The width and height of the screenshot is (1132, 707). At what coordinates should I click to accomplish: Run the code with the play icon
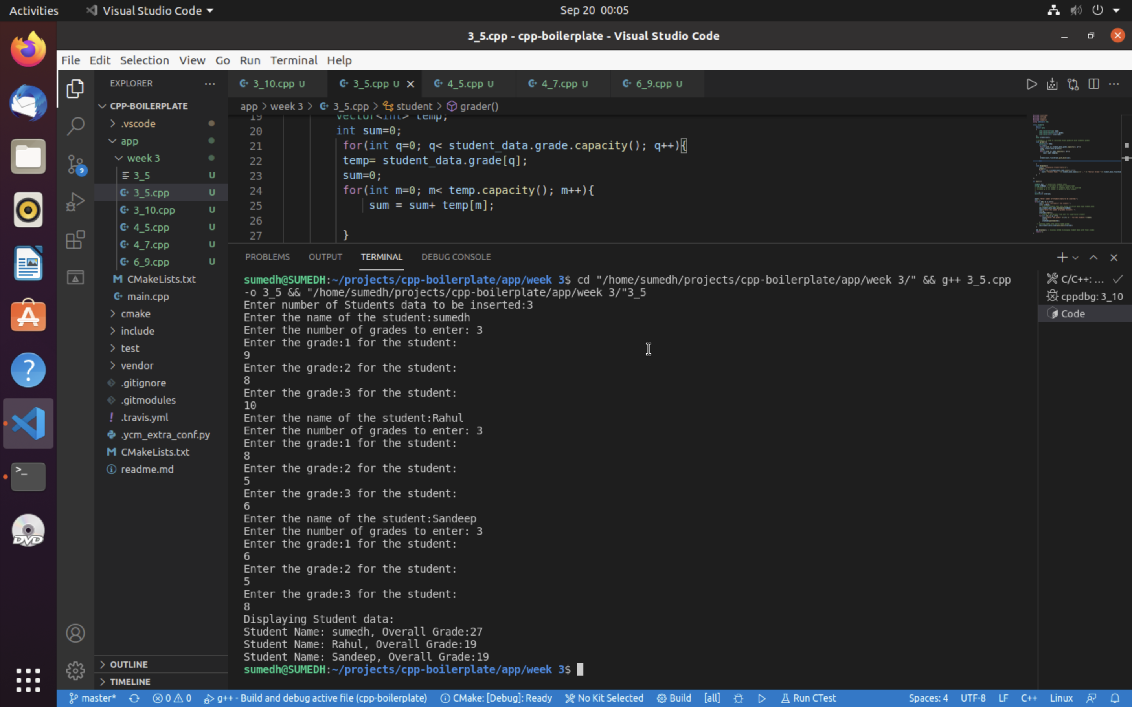1031,84
